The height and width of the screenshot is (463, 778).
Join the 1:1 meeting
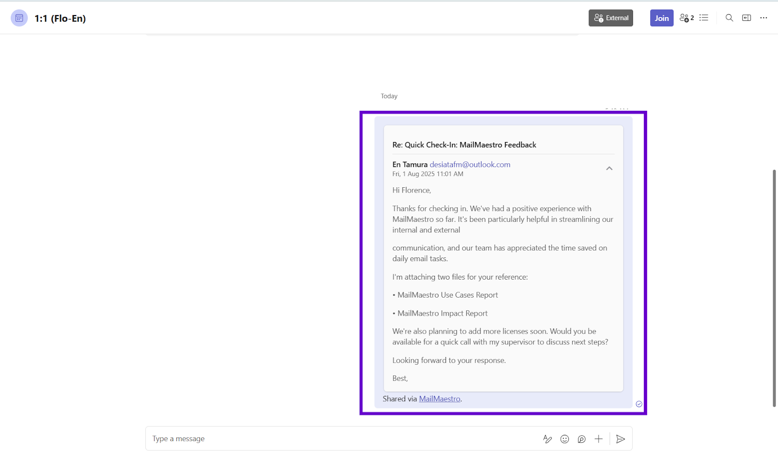point(661,18)
